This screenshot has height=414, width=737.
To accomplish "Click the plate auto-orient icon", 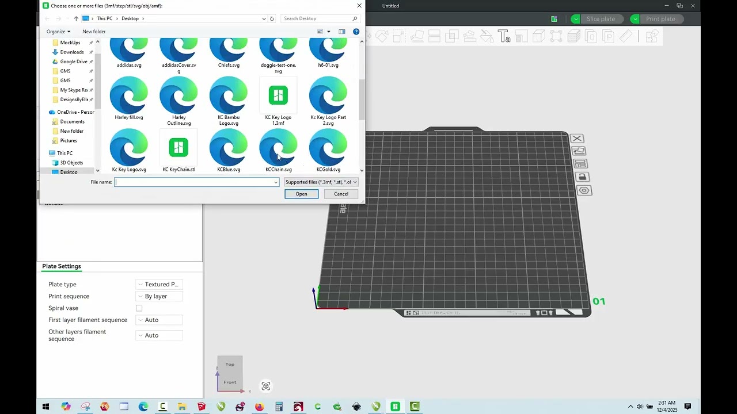I will (579, 151).
